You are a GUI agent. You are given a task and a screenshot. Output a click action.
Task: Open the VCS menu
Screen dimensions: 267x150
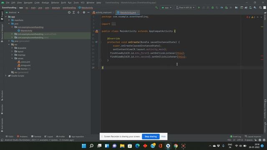[83, 3]
